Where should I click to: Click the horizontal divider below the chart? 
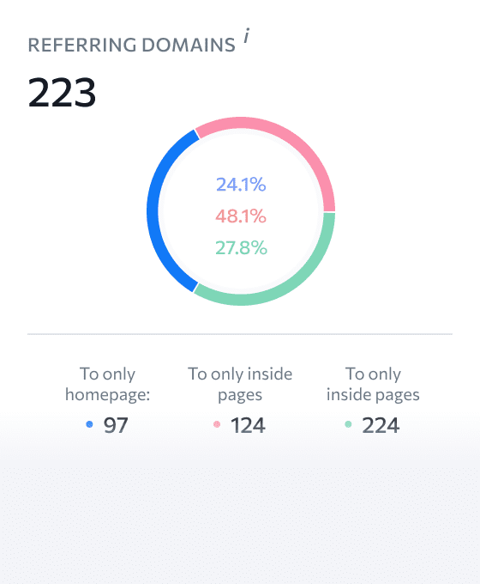coord(240,334)
